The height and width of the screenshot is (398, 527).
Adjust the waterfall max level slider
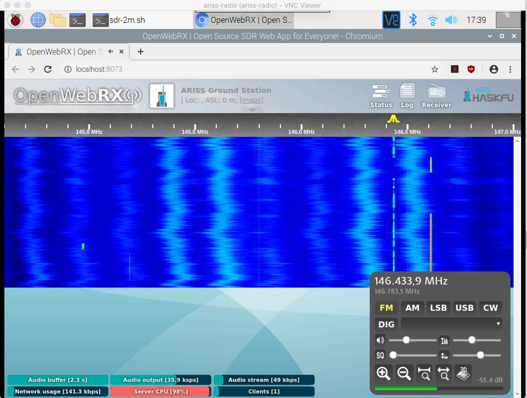pos(477,340)
